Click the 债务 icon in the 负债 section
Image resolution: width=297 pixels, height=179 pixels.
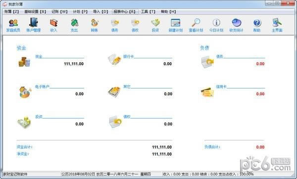point(207,62)
